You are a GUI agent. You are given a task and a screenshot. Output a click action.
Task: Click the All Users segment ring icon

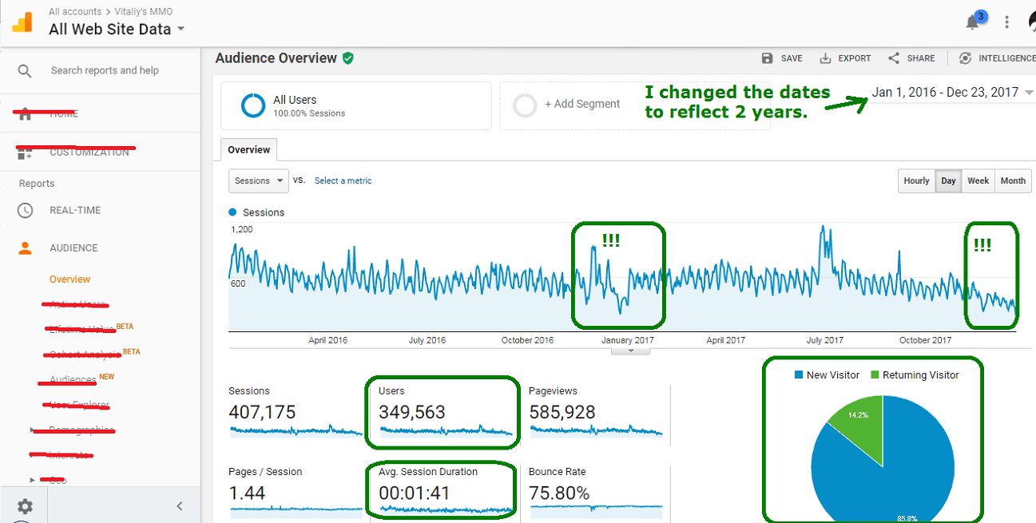point(253,105)
